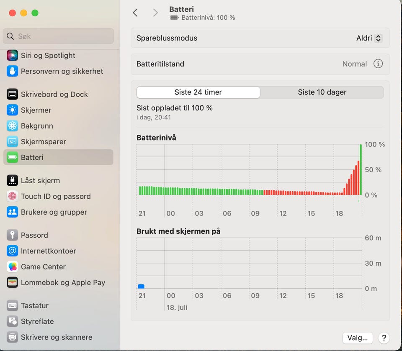Switch to Siste 24 timer tab
Screen dimensions: 402x351
coord(198,92)
